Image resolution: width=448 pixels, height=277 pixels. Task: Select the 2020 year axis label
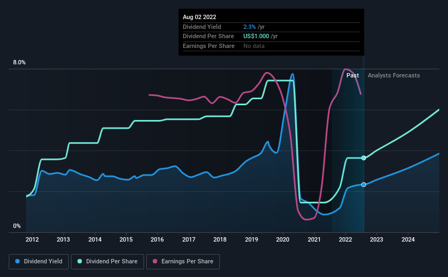pos(283,239)
